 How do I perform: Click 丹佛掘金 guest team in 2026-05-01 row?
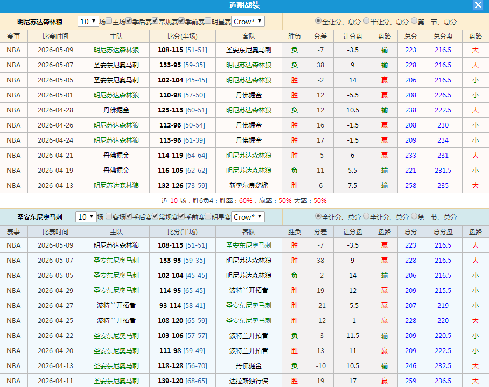click(x=249, y=95)
